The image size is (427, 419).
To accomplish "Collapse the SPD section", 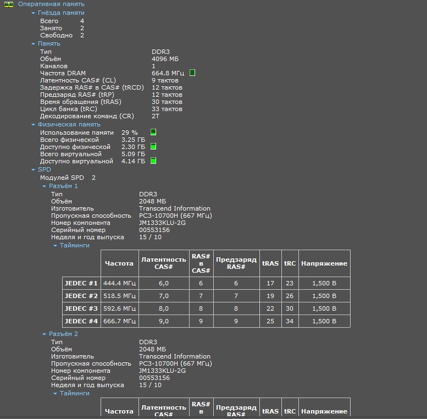I will click(33, 170).
